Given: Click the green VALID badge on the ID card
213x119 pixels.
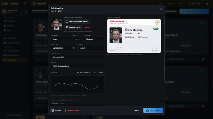Looking at the screenshot, I should pos(156,29).
